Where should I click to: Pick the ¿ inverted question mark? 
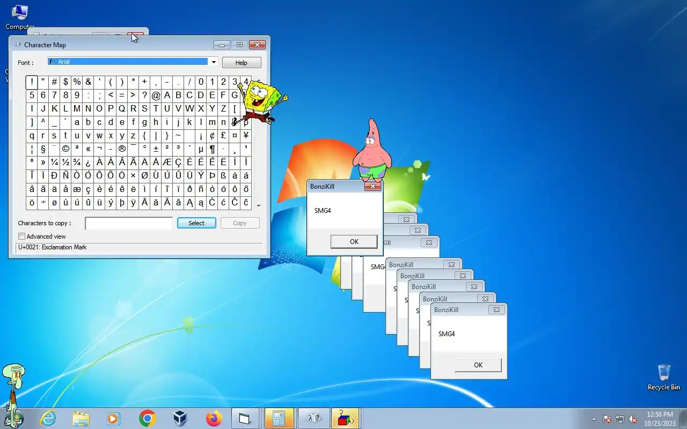point(88,162)
